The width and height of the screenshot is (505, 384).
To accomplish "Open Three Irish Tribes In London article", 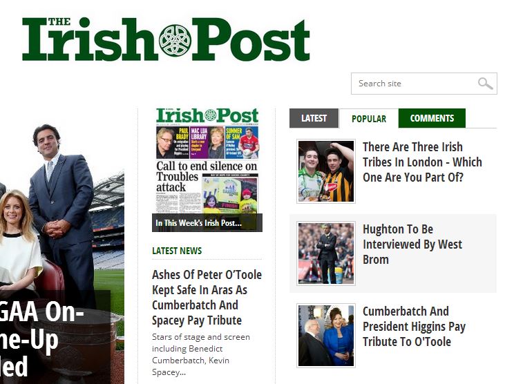I will pos(422,162).
